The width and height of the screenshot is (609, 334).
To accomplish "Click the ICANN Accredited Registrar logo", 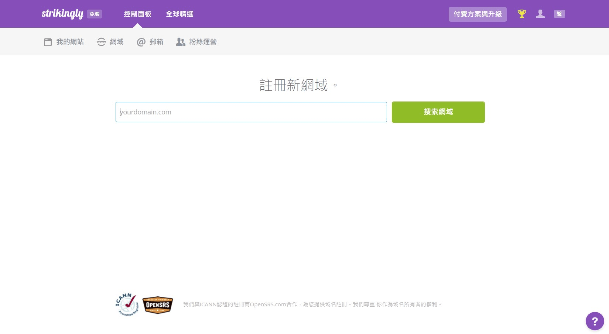I will tap(127, 305).
